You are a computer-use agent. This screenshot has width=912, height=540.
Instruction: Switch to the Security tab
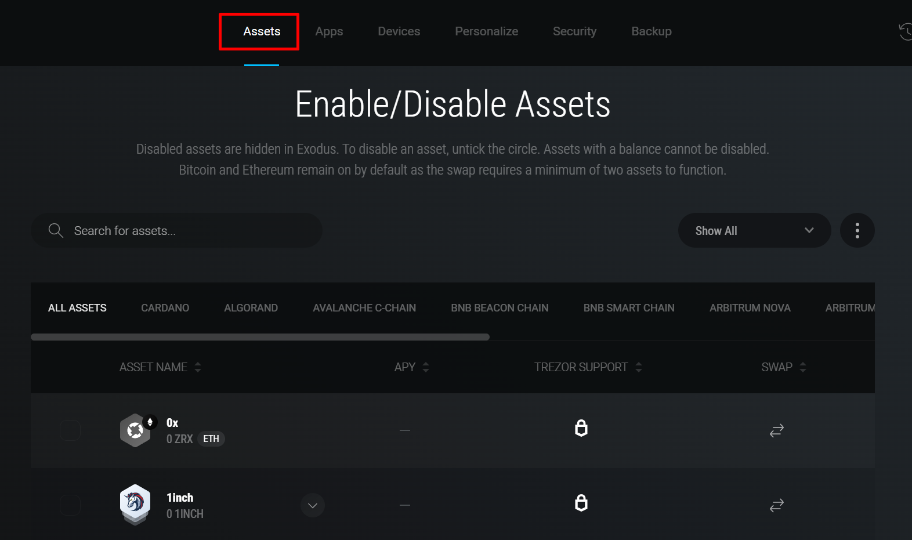pos(574,31)
